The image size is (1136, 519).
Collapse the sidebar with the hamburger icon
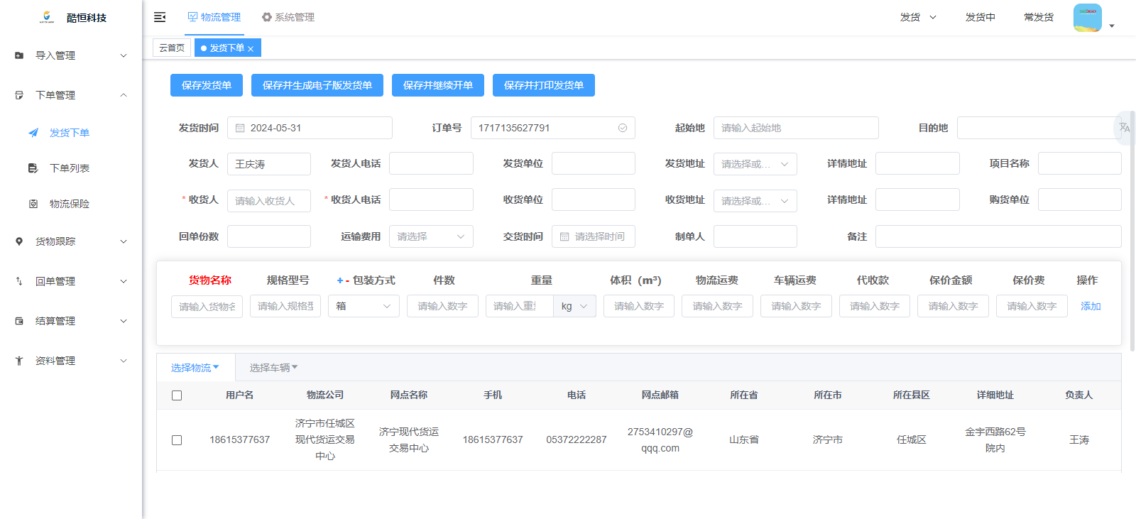click(160, 17)
